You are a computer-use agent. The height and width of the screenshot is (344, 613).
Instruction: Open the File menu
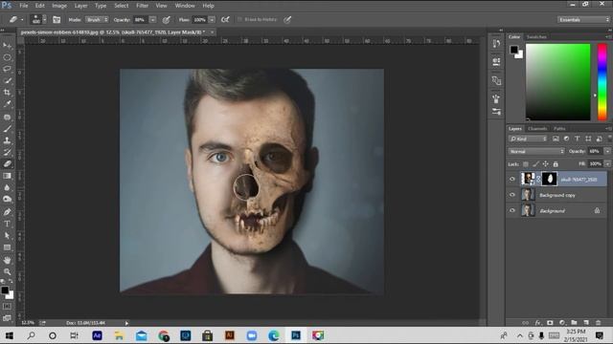[24, 6]
